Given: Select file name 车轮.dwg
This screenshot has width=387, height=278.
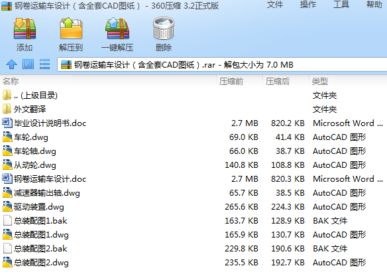Looking at the screenshot, I should 31,137.
